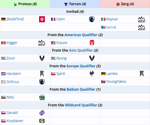Click the Team Liquid icon beside SKillous
150x125 pixels.
pos(42,82)
